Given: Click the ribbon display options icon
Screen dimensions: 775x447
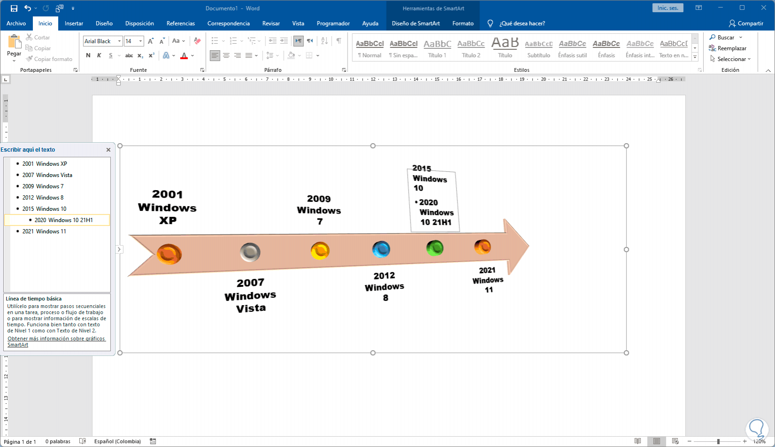Looking at the screenshot, I should tap(699, 8).
